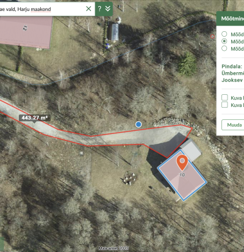Select the second Mõõd radio option
Viewport: 244px width, 252px height.
click(224, 41)
